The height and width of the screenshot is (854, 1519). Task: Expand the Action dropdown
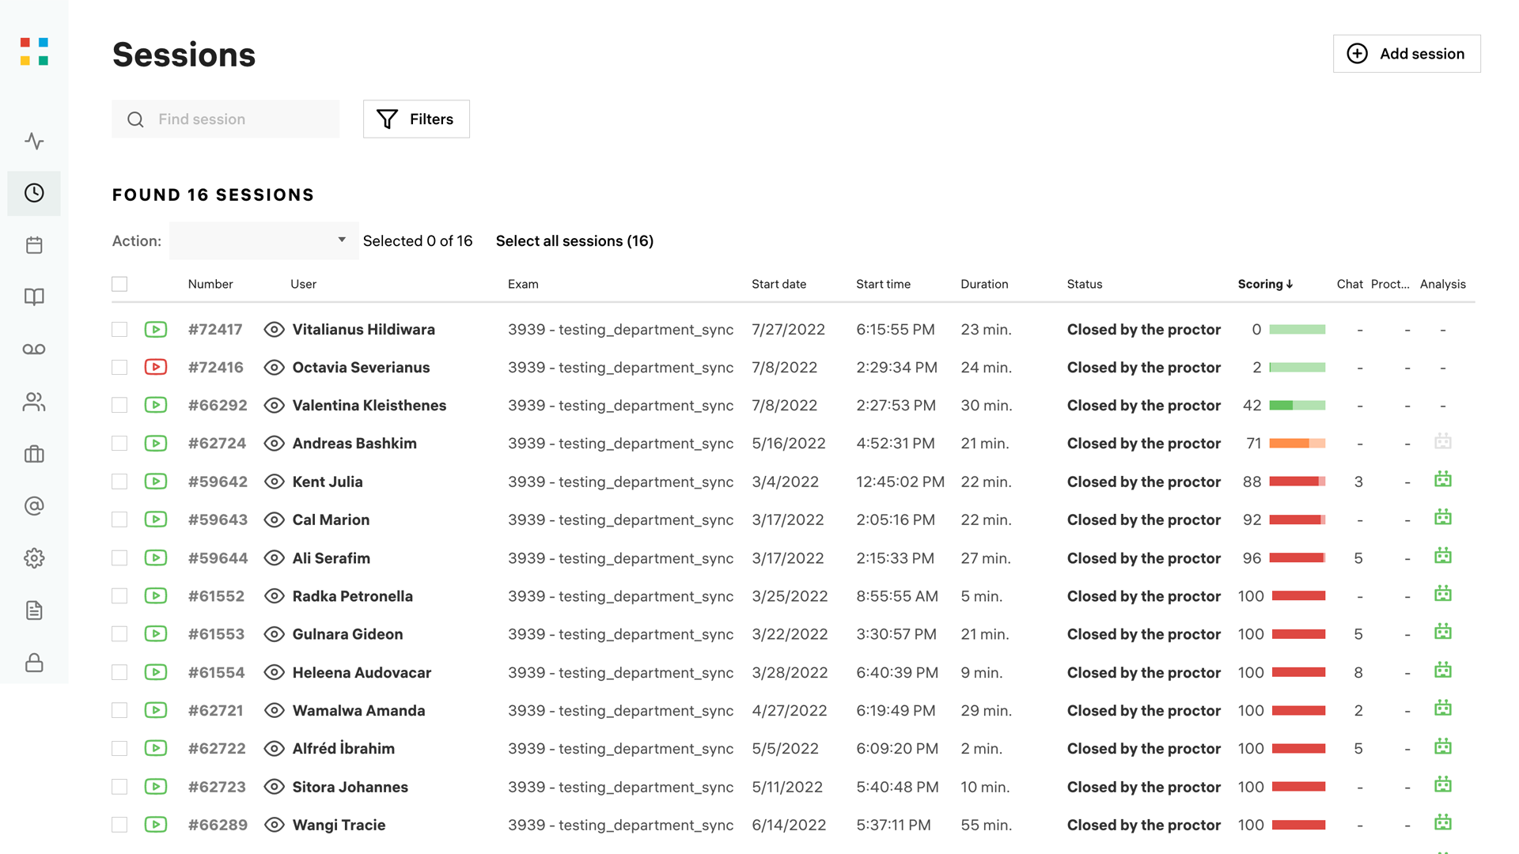coord(263,240)
